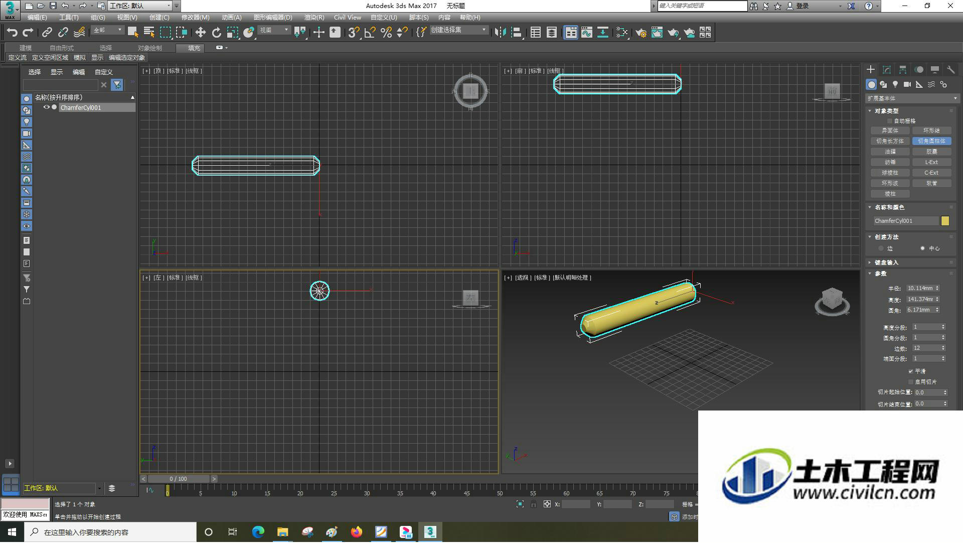Click the 胶囊 object button
Viewport: 963px width, 543px height.
[931, 152]
